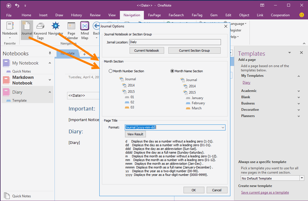The image size is (308, 201).
Task: Expand the Blank templates category
Action: [299, 97]
